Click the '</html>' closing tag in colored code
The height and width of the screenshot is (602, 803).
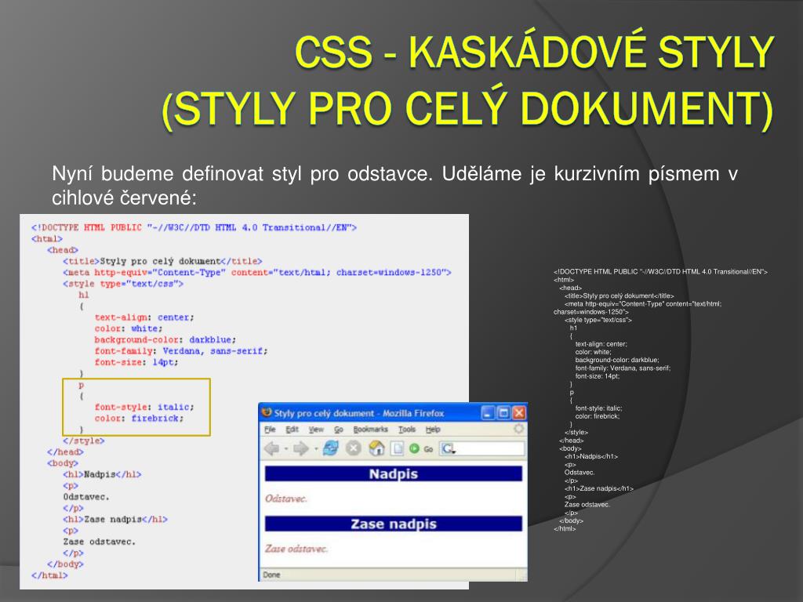point(49,575)
